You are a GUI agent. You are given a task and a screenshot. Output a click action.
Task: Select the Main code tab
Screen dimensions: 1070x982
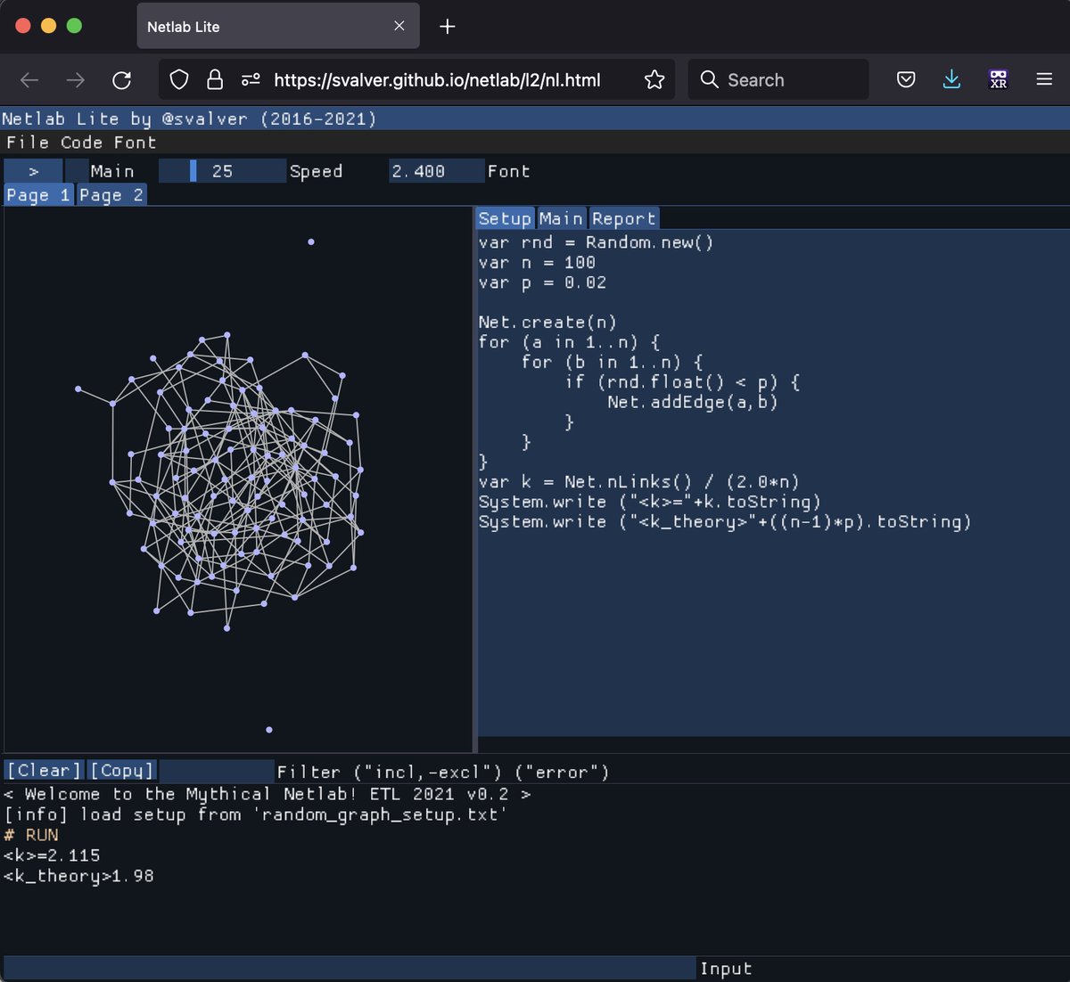[x=561, y=218]
